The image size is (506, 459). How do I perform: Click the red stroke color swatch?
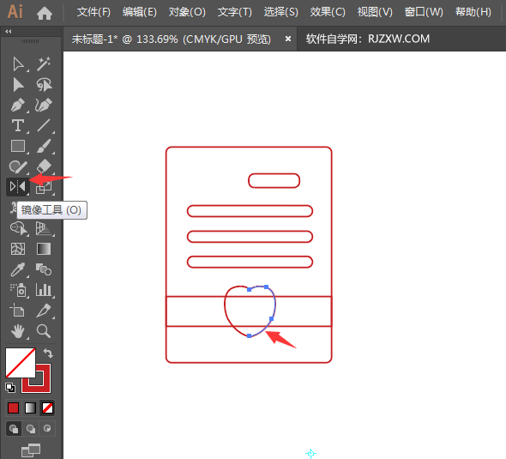click(36, 378)
